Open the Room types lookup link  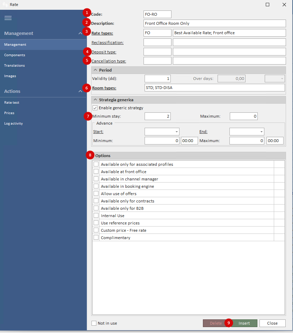point(104,88)
